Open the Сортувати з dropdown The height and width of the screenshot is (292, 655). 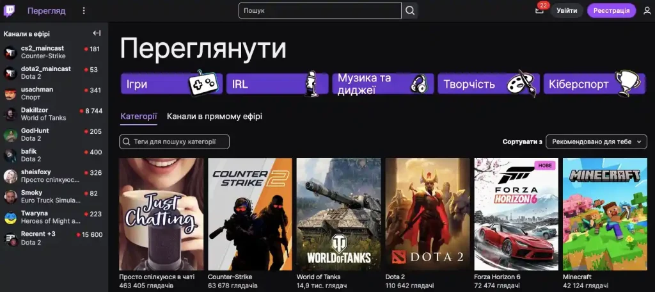tap(596, 142)
